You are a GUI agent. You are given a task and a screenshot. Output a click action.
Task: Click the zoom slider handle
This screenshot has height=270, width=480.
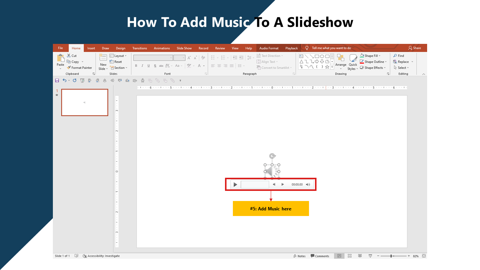pyautogui.click(x=391, y=256)
